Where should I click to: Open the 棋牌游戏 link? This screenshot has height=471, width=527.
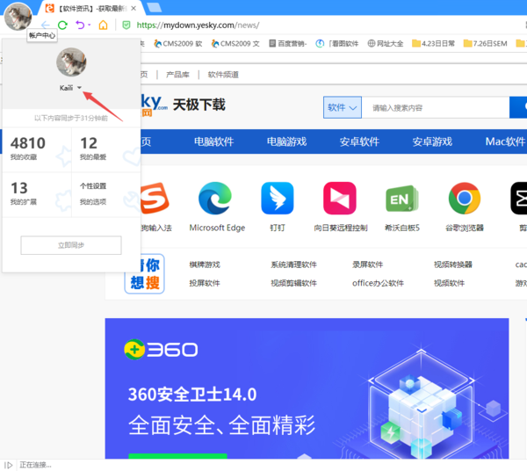[205, 264]
